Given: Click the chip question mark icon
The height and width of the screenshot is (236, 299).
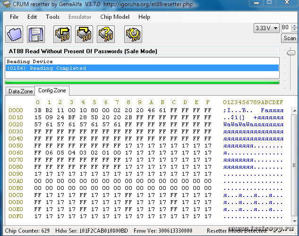Looking at the screenshot, I should click(x=106, y=34).
